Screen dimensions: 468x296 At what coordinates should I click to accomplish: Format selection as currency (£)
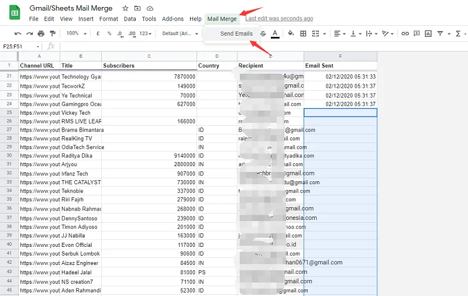[x=98, y=33]
